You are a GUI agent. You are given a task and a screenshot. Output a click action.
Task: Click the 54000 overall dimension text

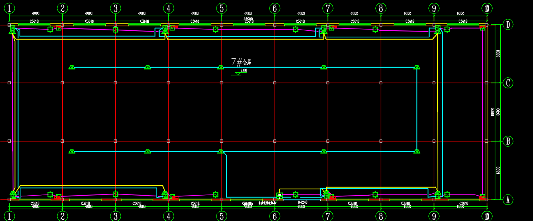(248, 18)
